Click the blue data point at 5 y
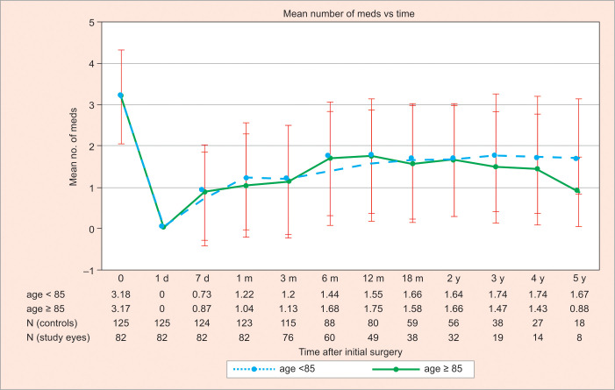 (x=576, y=159)
